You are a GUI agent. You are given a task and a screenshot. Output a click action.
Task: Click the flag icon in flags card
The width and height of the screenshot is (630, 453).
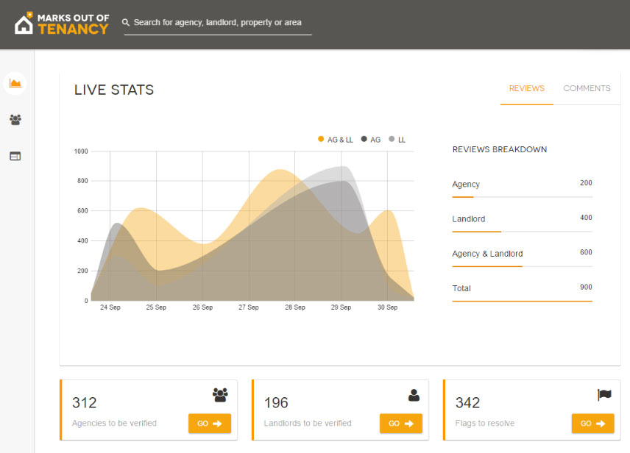click(x=604, y=395)
